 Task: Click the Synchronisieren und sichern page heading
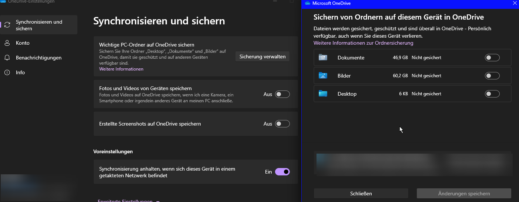point(159,21)
